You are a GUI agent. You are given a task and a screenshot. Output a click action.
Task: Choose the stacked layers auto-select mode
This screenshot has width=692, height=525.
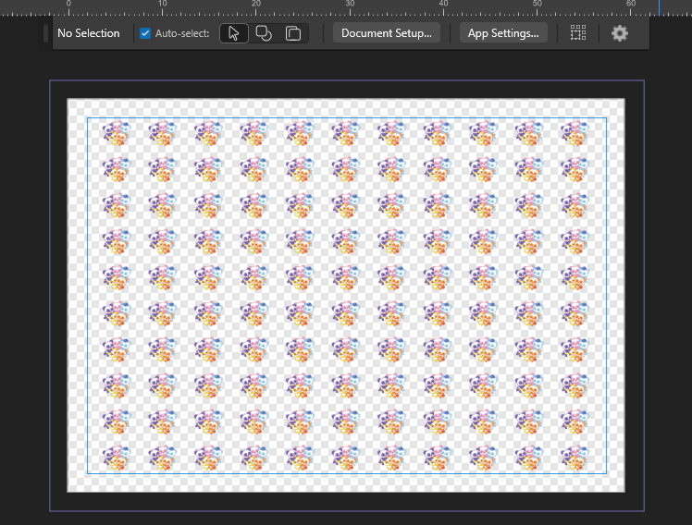(x=293, y=33)
